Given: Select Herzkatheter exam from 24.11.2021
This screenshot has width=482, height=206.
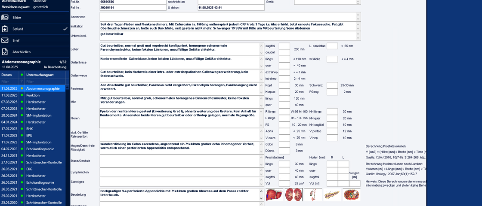Looking at the screenshot, I should coord(33,156).
